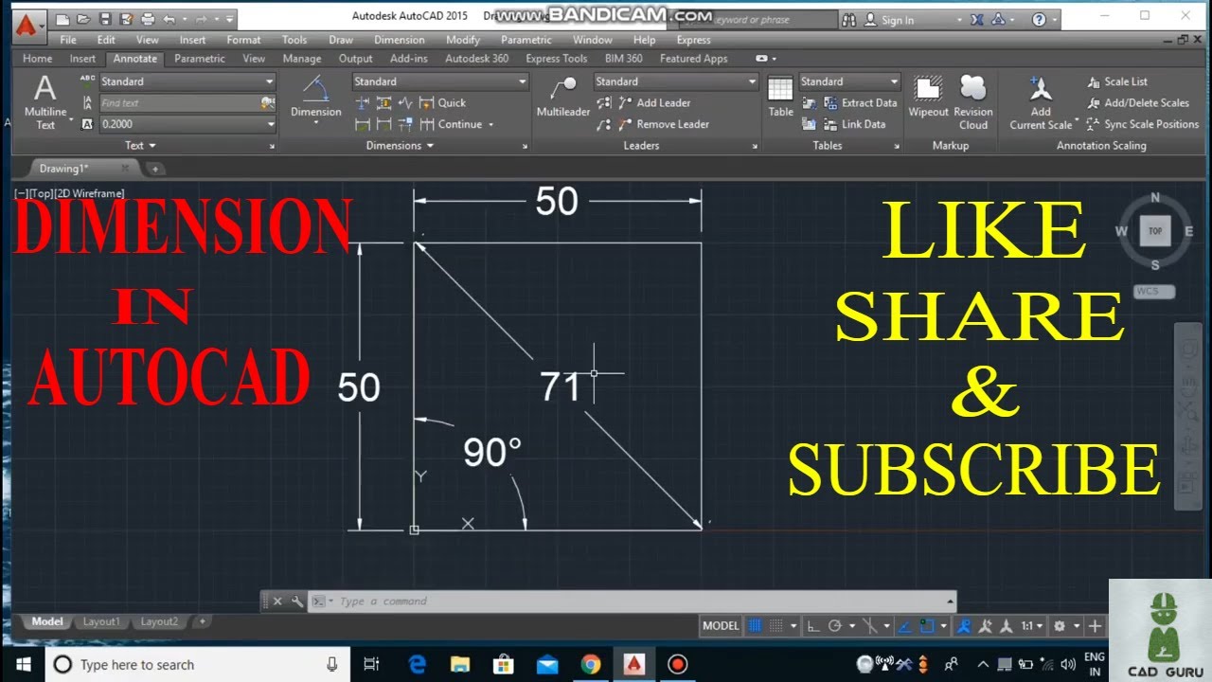Click the WCS label under the ViewCube
The image size is (1212, 682).
coord(1153,292)
